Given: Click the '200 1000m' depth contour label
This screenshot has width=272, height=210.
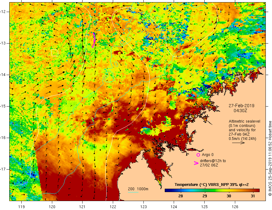Looking at the screenshot, I should click(x=138, y=189).
